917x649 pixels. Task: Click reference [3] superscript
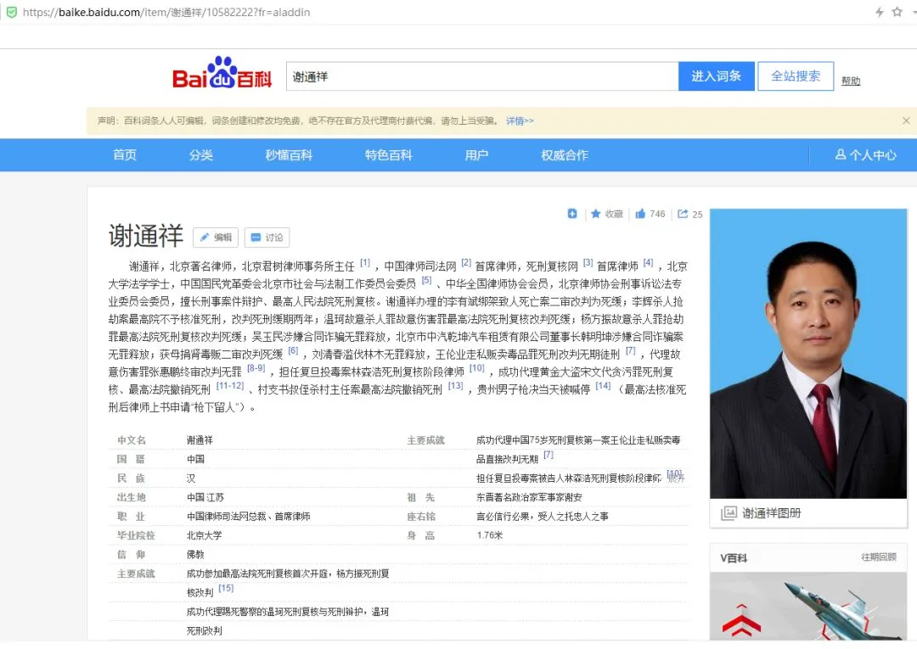coord(588,263)
